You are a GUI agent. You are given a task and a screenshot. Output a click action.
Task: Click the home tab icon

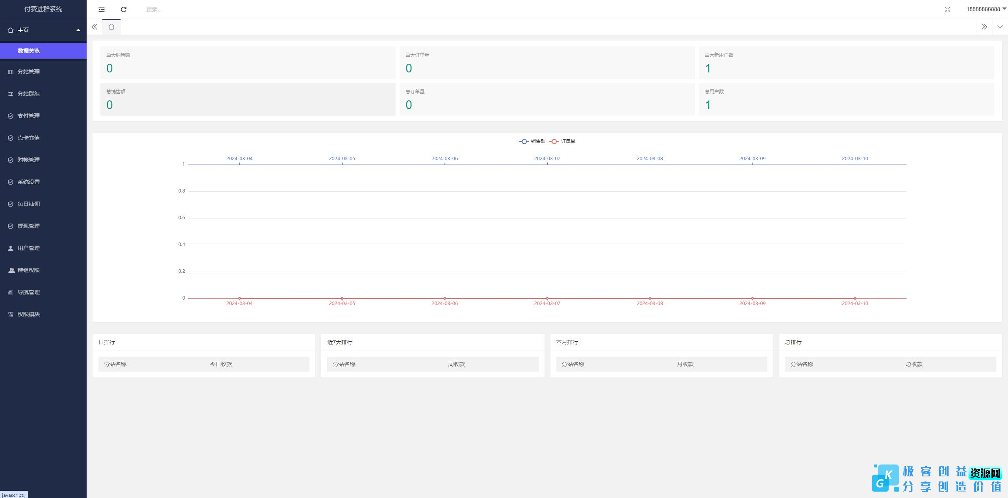pos(111,27)
